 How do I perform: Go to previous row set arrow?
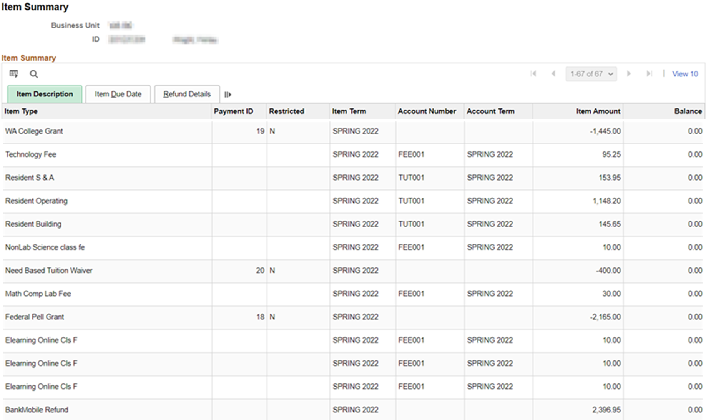553,74
